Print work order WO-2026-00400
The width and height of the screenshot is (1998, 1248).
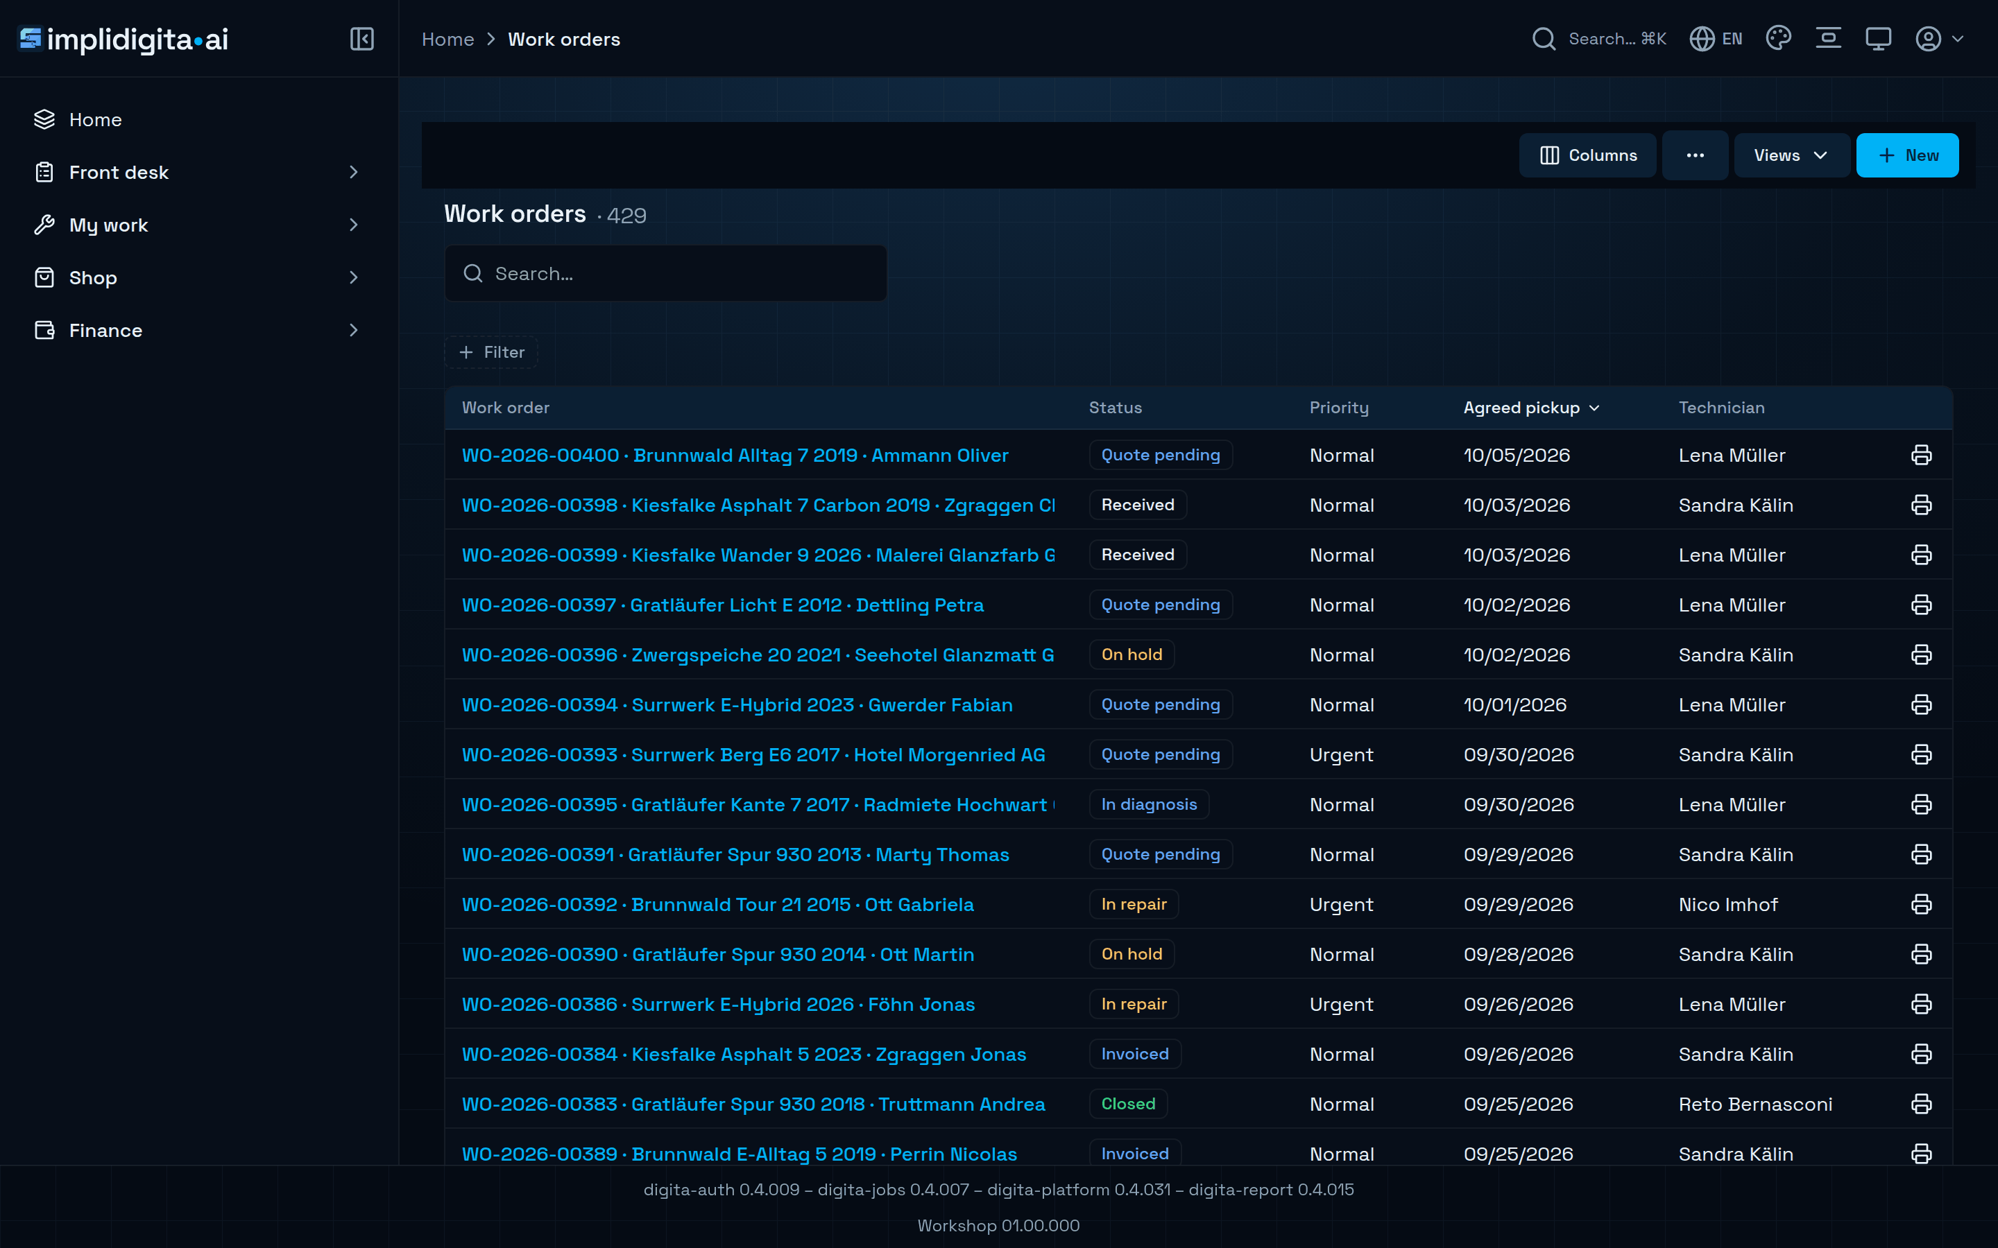point(1921,455)
